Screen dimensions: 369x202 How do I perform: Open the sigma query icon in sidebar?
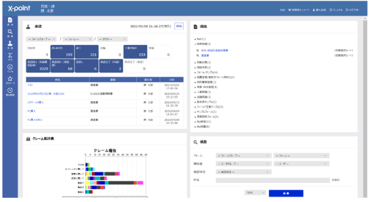click(x=10, y=55)
